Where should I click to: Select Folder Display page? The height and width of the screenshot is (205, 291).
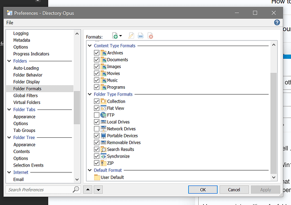[27, 82]
